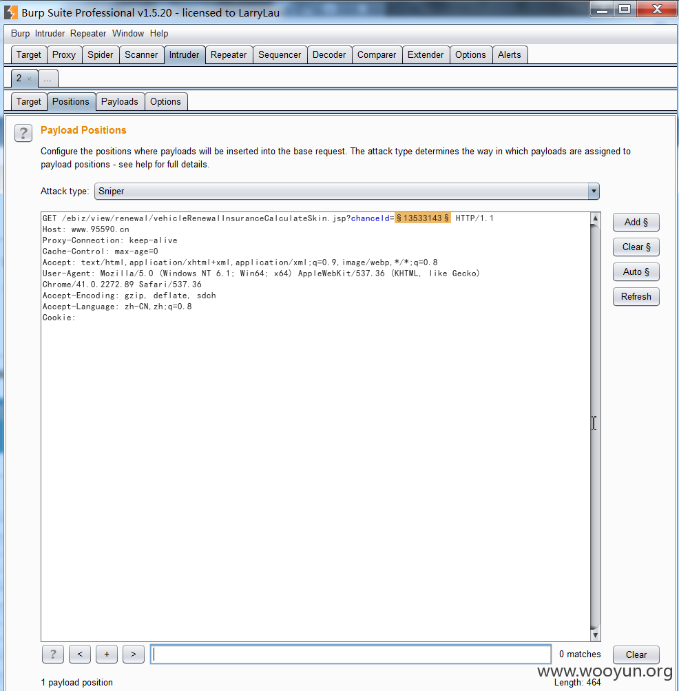Open the main Options tab
Image resolution: width=679 pixels, height=691 pixels.
(470, 54)
